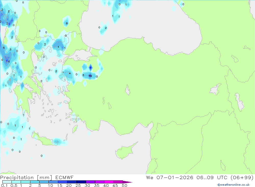Click legend label '15'

[60, 185]
